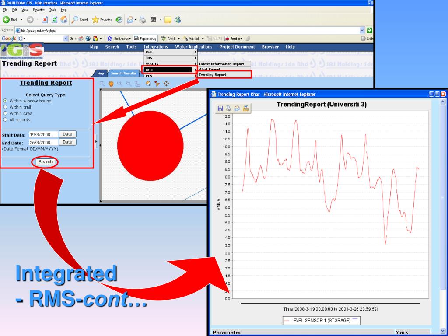Click the Edit with Word icon
Viewport: 448px width, 336px height.
(x=154, y=20)
